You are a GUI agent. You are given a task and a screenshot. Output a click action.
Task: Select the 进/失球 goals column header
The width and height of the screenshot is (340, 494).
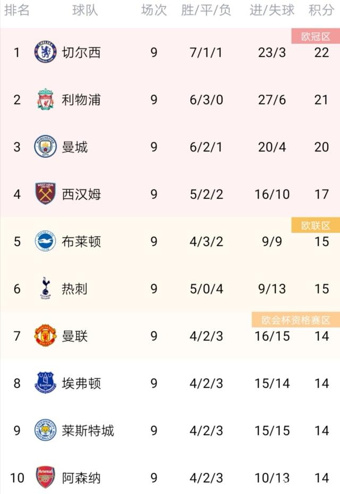coord(271,11)
